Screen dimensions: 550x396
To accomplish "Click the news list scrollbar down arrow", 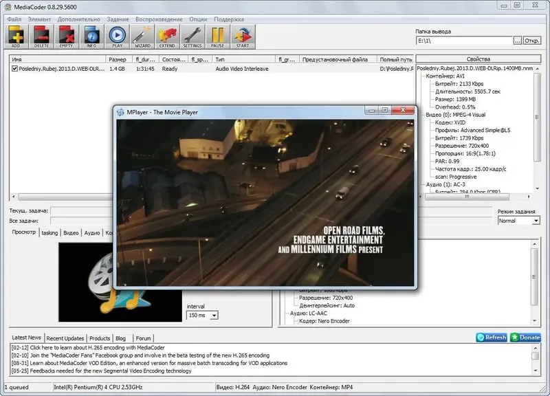I will coord(536,371).
